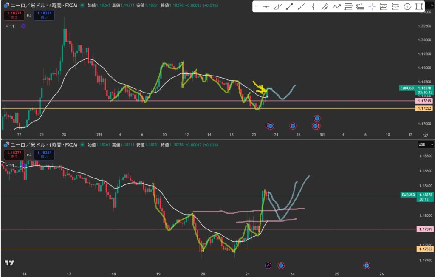435x277 pixels.
Task: Open the USD currency dropdown on lower chart
Action: 426,145
